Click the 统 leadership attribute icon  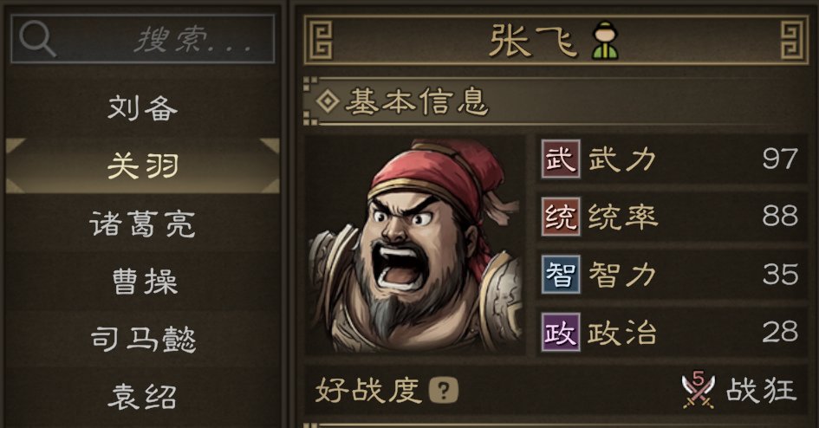[x=561, y=217]
